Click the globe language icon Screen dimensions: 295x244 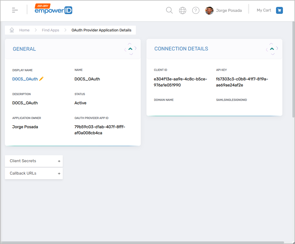coord(182,11)
